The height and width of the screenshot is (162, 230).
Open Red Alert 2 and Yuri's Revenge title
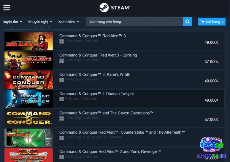point(110,152)
